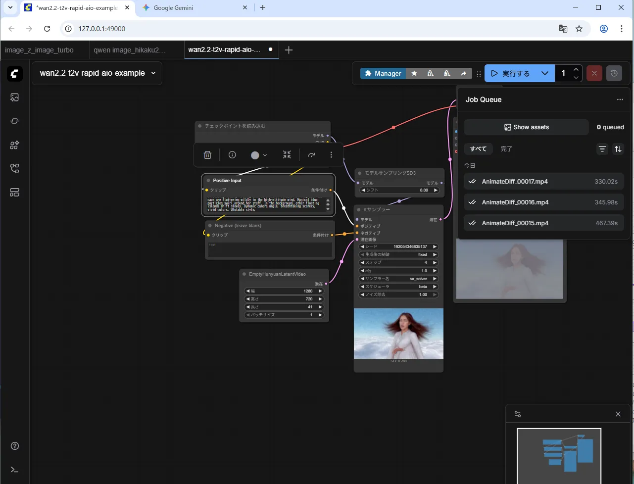Toggle collapse dot on EmptyHunyuanLatentVideo node

click(x=244, y=274)
